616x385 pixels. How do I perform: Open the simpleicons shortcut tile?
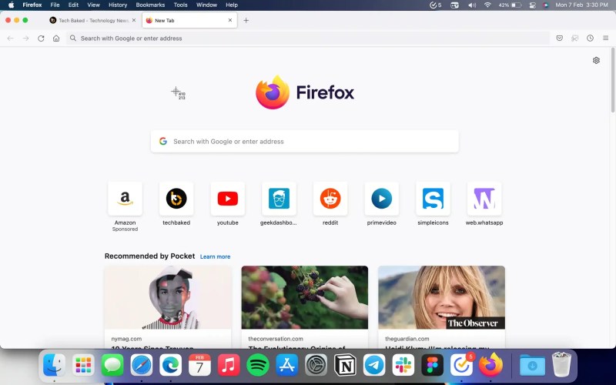point(433,199)
